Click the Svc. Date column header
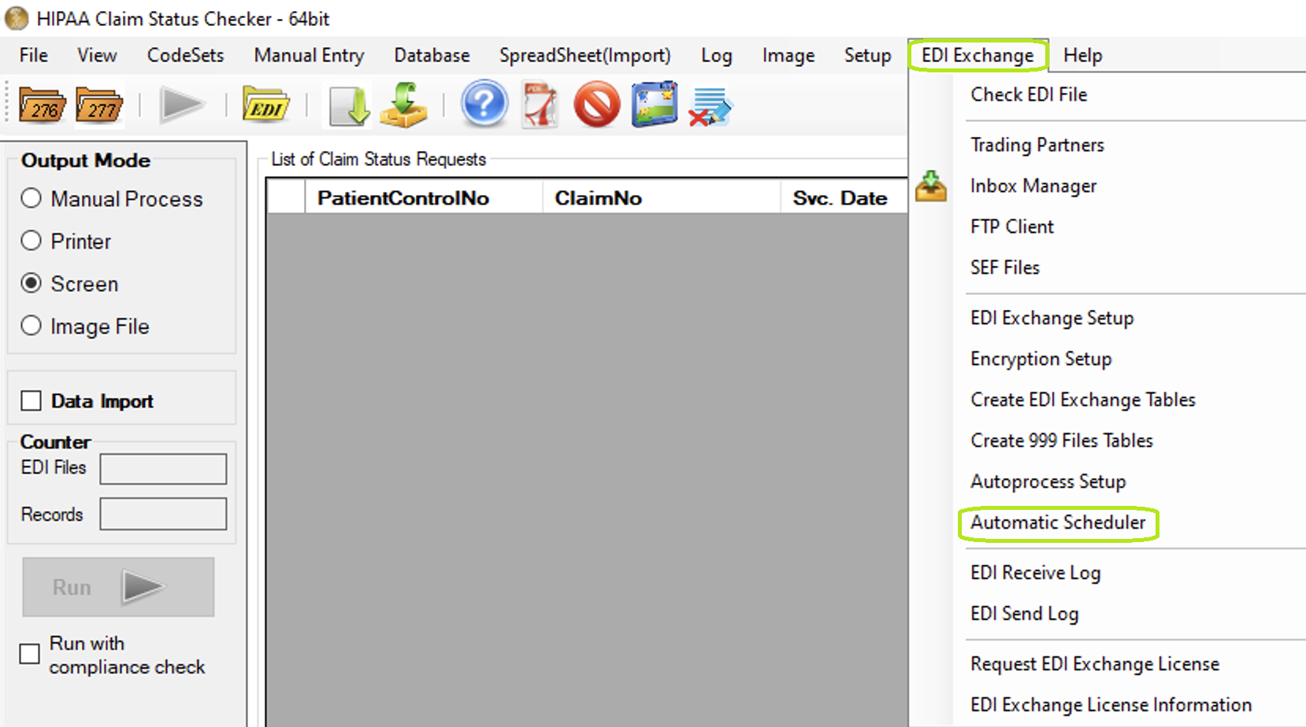This screenshot has width=1306, height=727. tap(844, 197)
